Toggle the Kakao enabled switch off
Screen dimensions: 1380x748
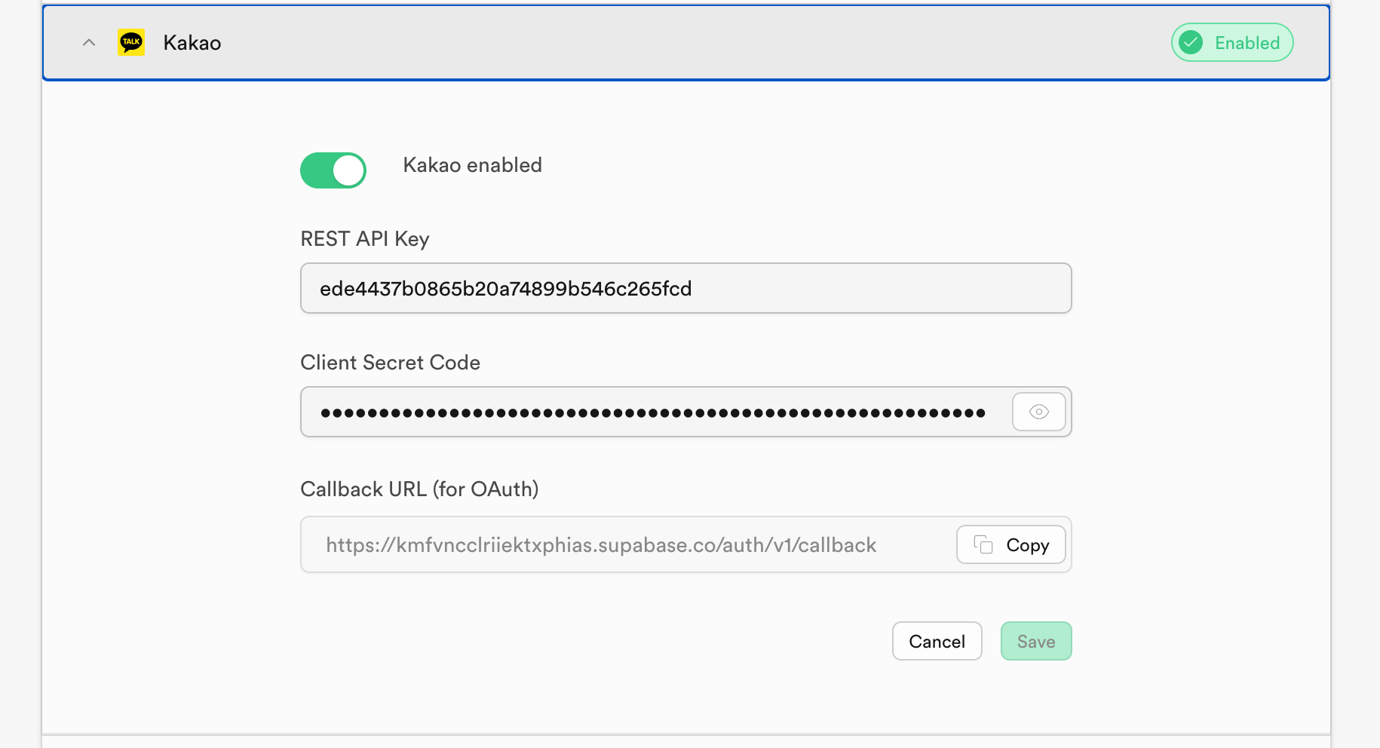[x=333, y=170]
